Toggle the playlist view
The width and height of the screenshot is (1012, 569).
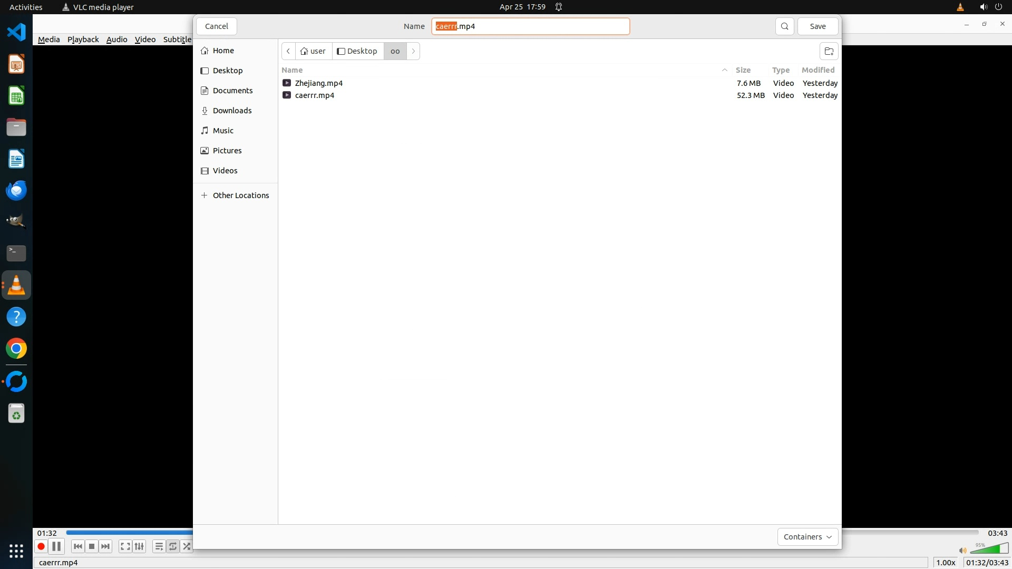(x=159, y=546)
